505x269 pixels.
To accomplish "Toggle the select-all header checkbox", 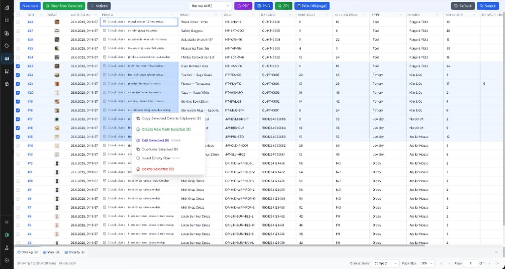I will tap(18, 15).
